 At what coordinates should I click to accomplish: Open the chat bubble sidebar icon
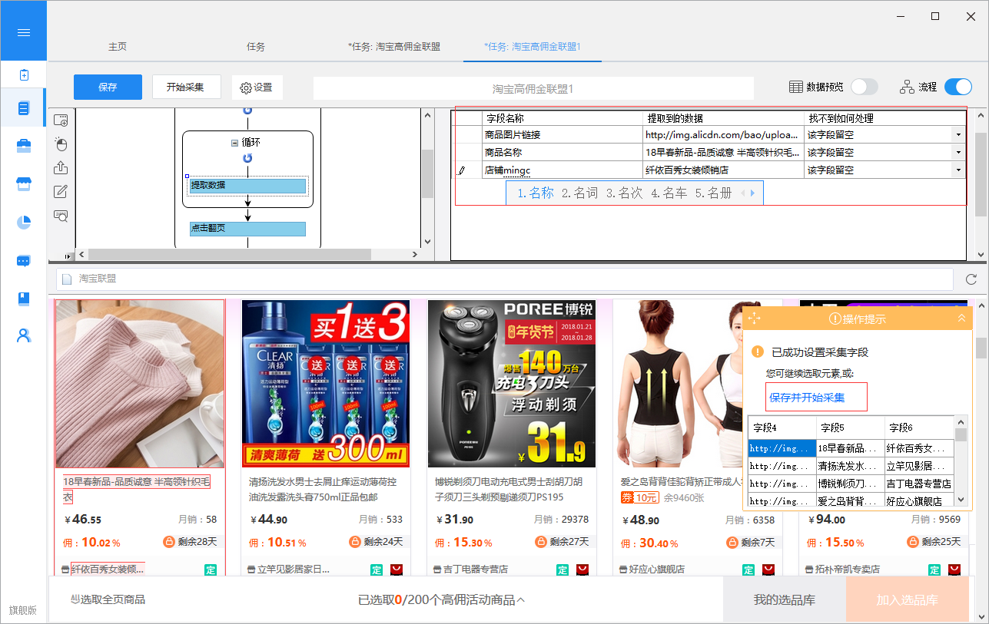tap(24, 261)
